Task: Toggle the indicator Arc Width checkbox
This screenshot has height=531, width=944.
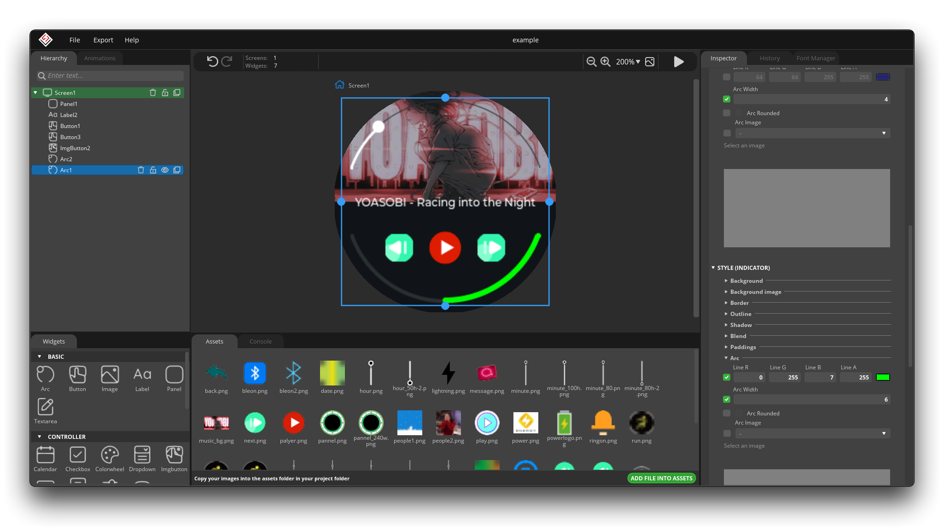Action: coord(727,399)
